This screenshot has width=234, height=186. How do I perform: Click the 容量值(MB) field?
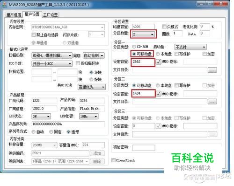tap(93, 145)
